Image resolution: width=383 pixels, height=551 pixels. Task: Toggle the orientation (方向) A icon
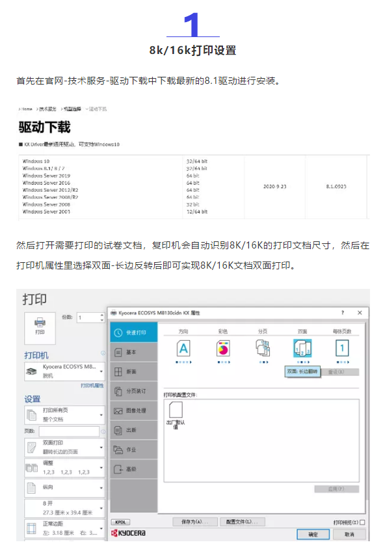pos(183,349)
